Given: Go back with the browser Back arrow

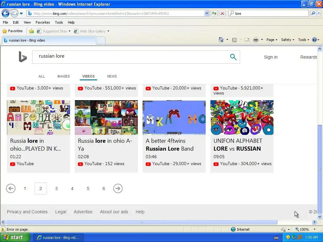Looking at the screenshot, I should coord(5,13).
